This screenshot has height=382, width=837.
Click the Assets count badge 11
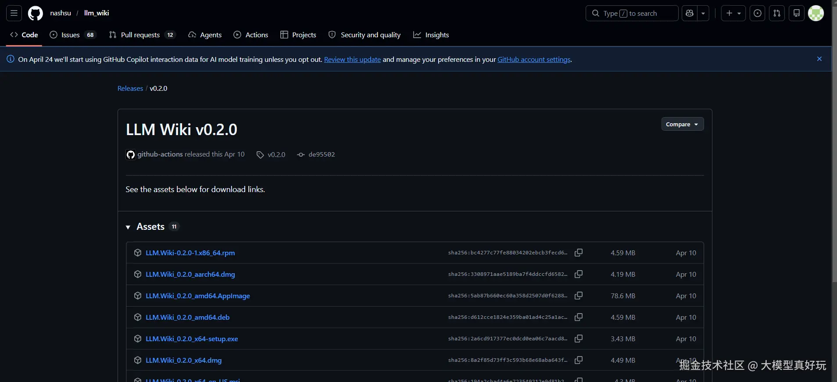tap(174, 227)
